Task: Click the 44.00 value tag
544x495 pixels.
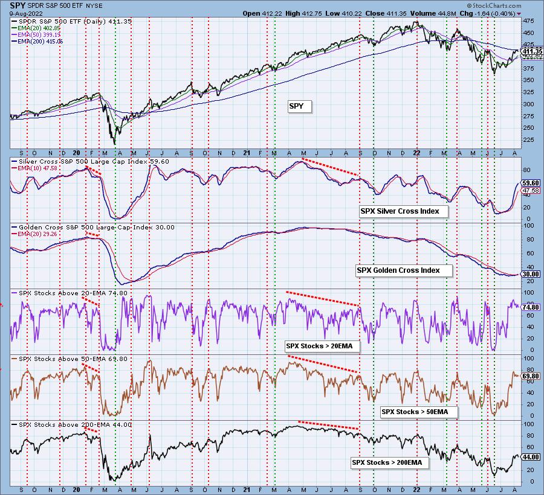Action: pyautogui.click(x=531, y=457)
